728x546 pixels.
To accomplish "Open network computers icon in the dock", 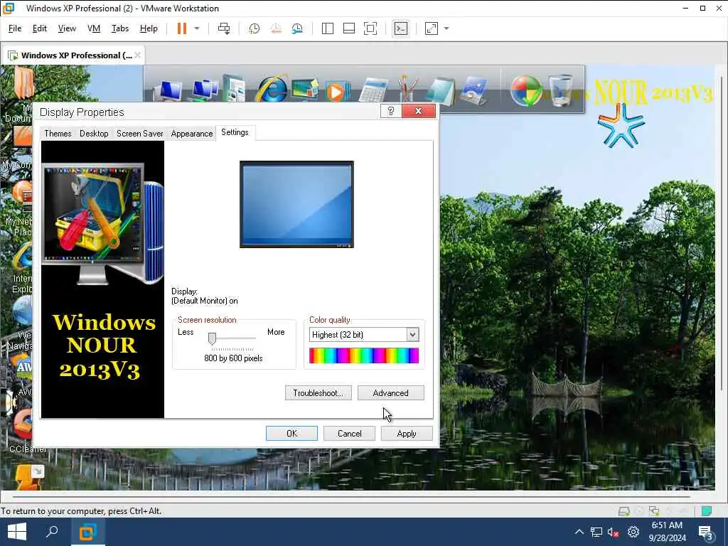I will 204,90.
